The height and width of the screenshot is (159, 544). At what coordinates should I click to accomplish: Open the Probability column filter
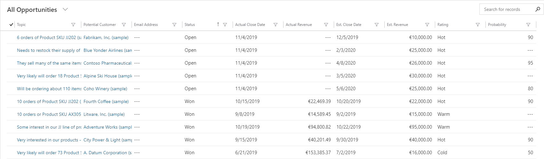tap(528, 25)
